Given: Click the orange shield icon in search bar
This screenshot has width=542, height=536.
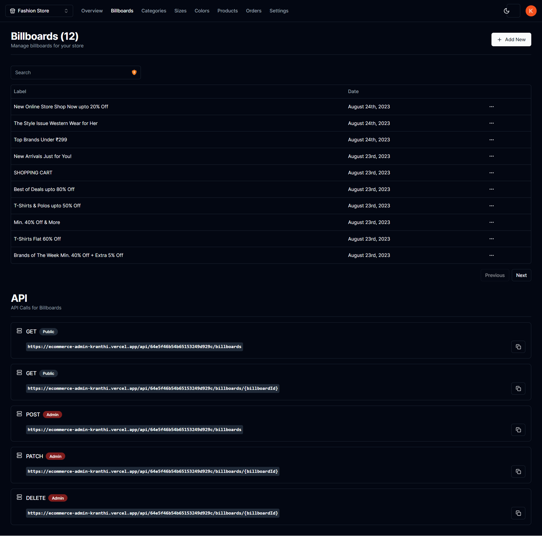Looking at the screenshot, I should tap(134, 72).
